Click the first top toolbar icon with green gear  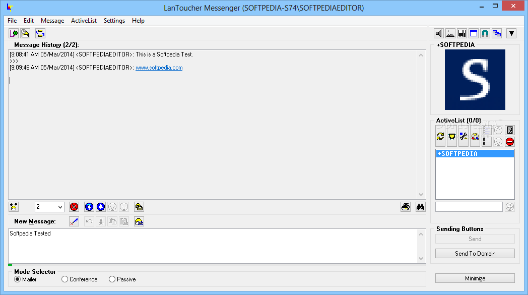14,33
